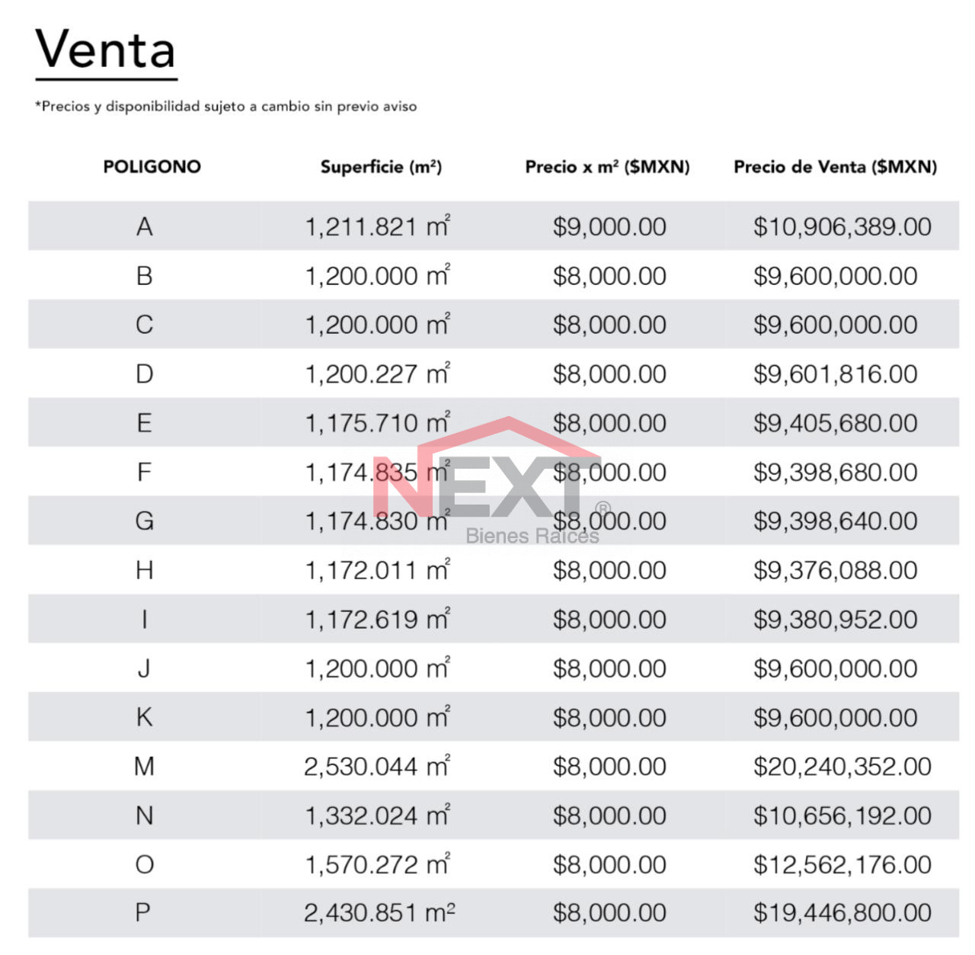Click the 2,430.851 m² surface for P
975x955 pixels.
point(379,913)
